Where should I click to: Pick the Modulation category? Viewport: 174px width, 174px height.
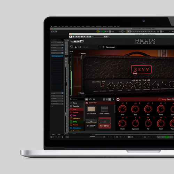pos(76,128)
